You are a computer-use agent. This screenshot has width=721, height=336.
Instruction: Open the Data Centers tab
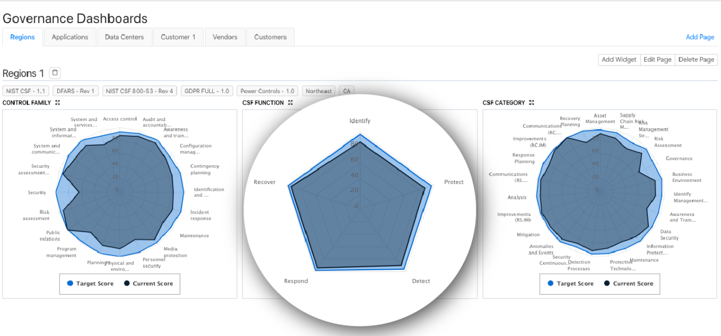124,36
